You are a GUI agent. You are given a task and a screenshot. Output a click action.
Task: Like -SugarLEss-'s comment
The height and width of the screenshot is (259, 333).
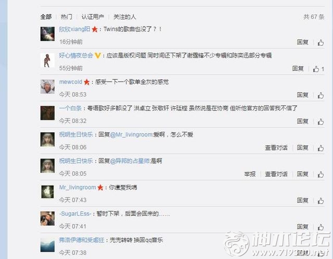321,227
